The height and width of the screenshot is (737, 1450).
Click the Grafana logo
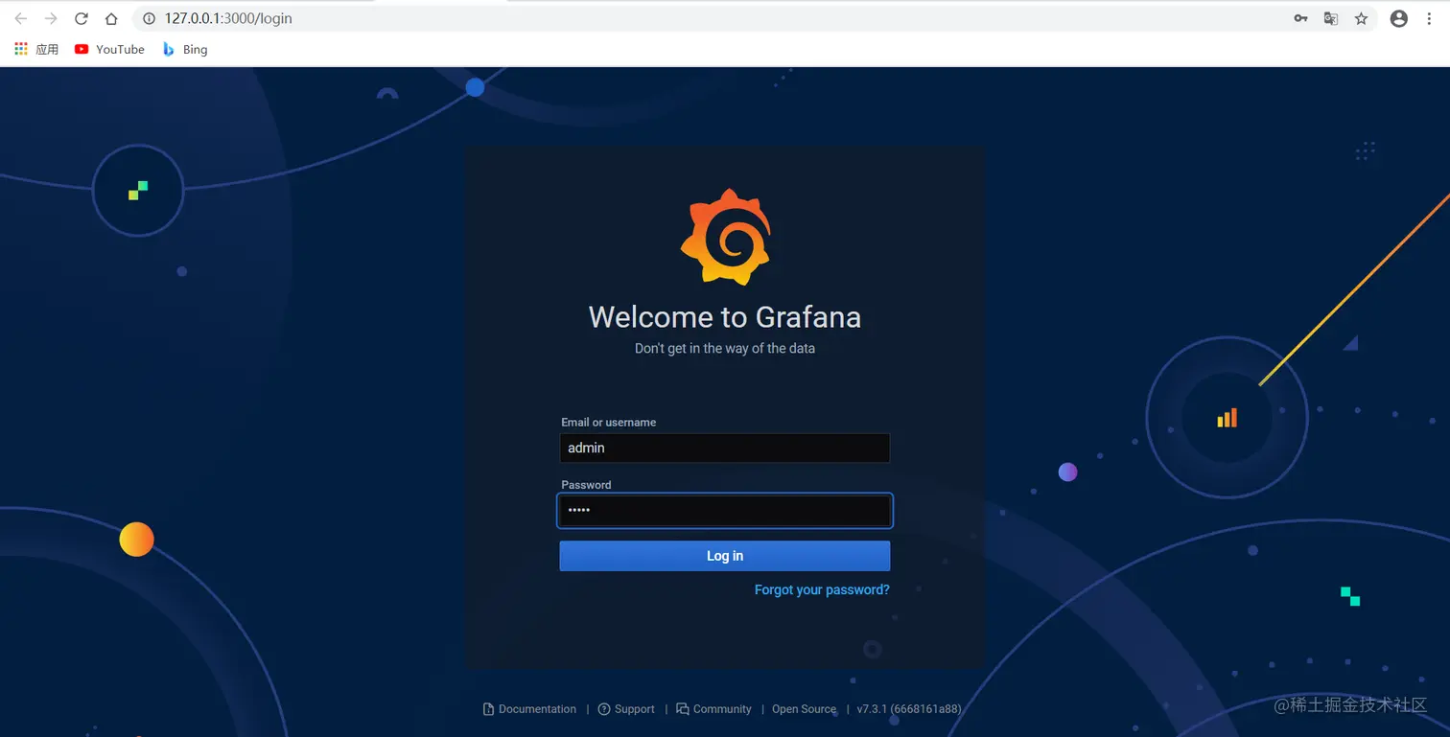[725, 237]
